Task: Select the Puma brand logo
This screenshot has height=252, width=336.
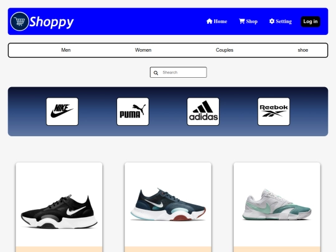Action: click(x=133, y=111)
